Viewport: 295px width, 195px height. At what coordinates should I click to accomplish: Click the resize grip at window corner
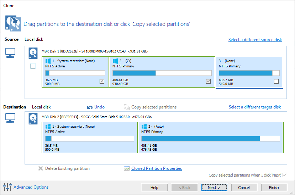(x=292, y=192)
